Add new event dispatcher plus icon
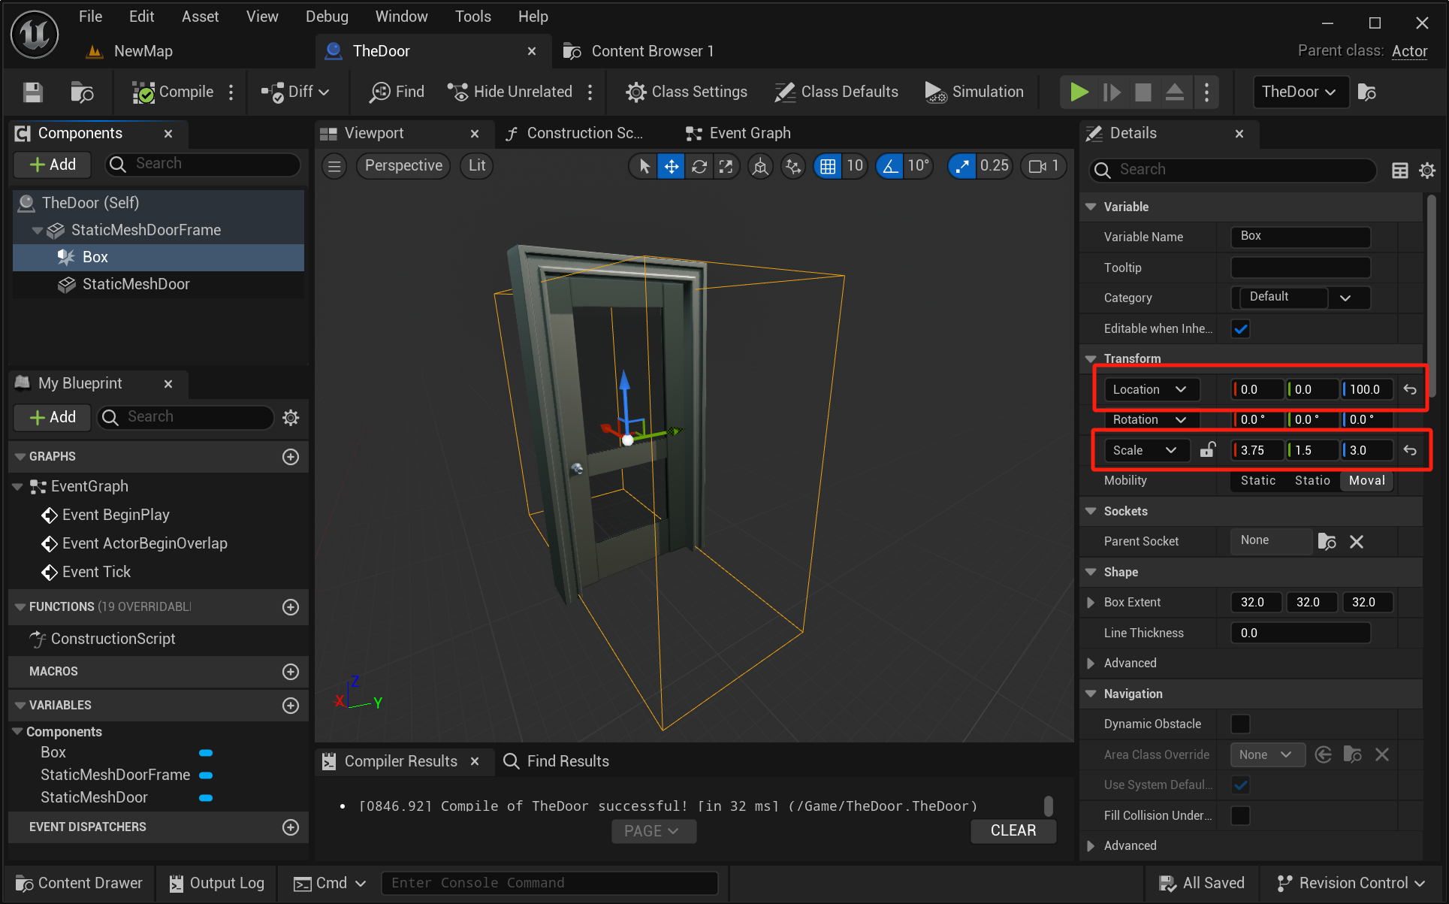Screen dimensions: 1449x904 [291, 827]
